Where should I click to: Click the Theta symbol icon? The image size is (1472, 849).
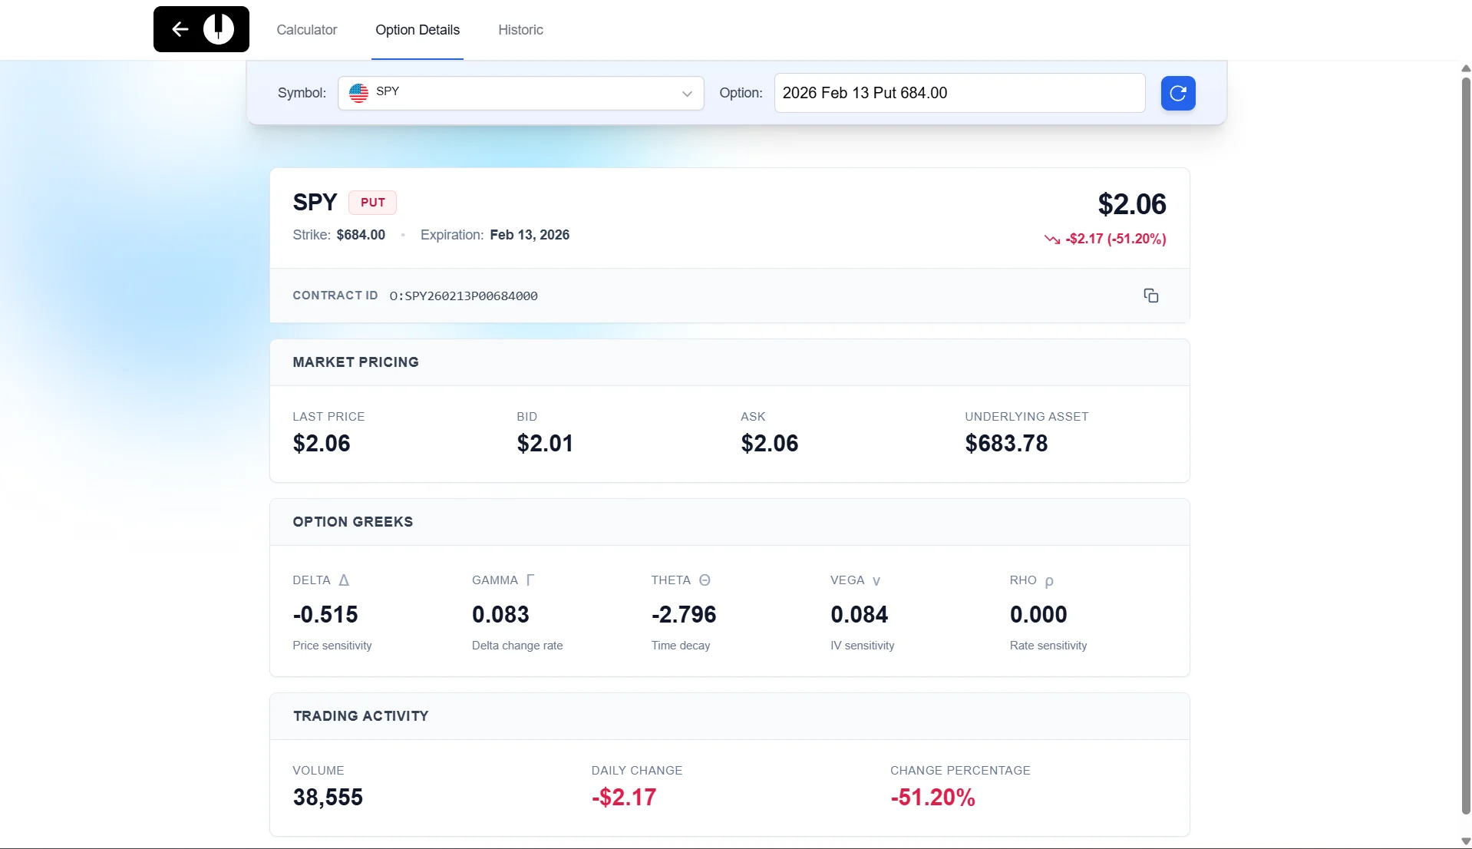point(705,580)
